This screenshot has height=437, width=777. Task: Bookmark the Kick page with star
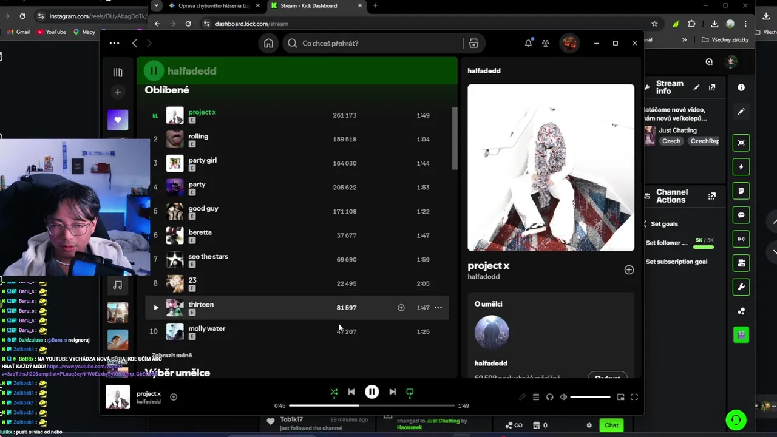point(654,24)
